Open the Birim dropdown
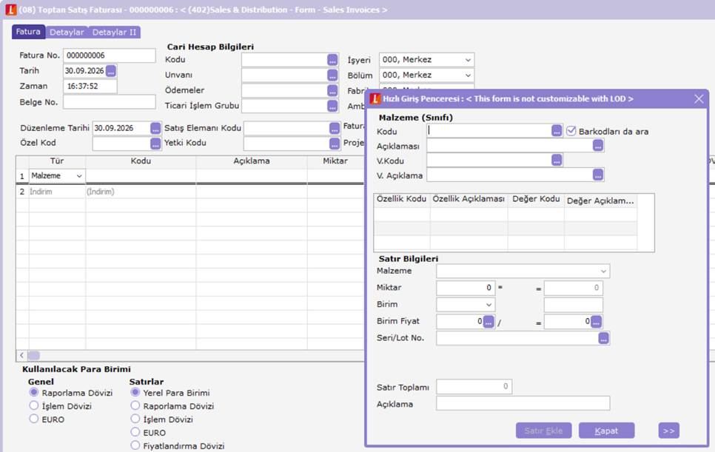 click(x=489, y=304)
